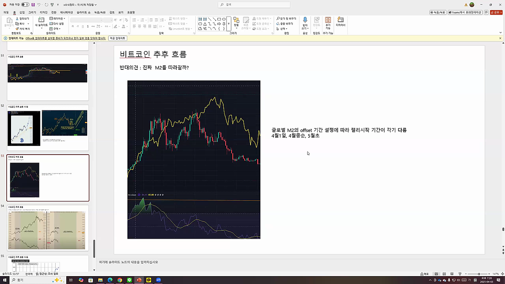Select the oval shape in shapes gallery

224,19
